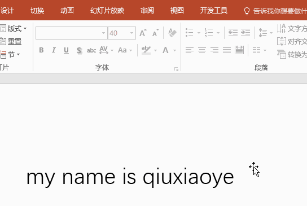Viewport: 307px width, 206px height.
Task: Open 文字方向 text direction
Action: (292, 29)
